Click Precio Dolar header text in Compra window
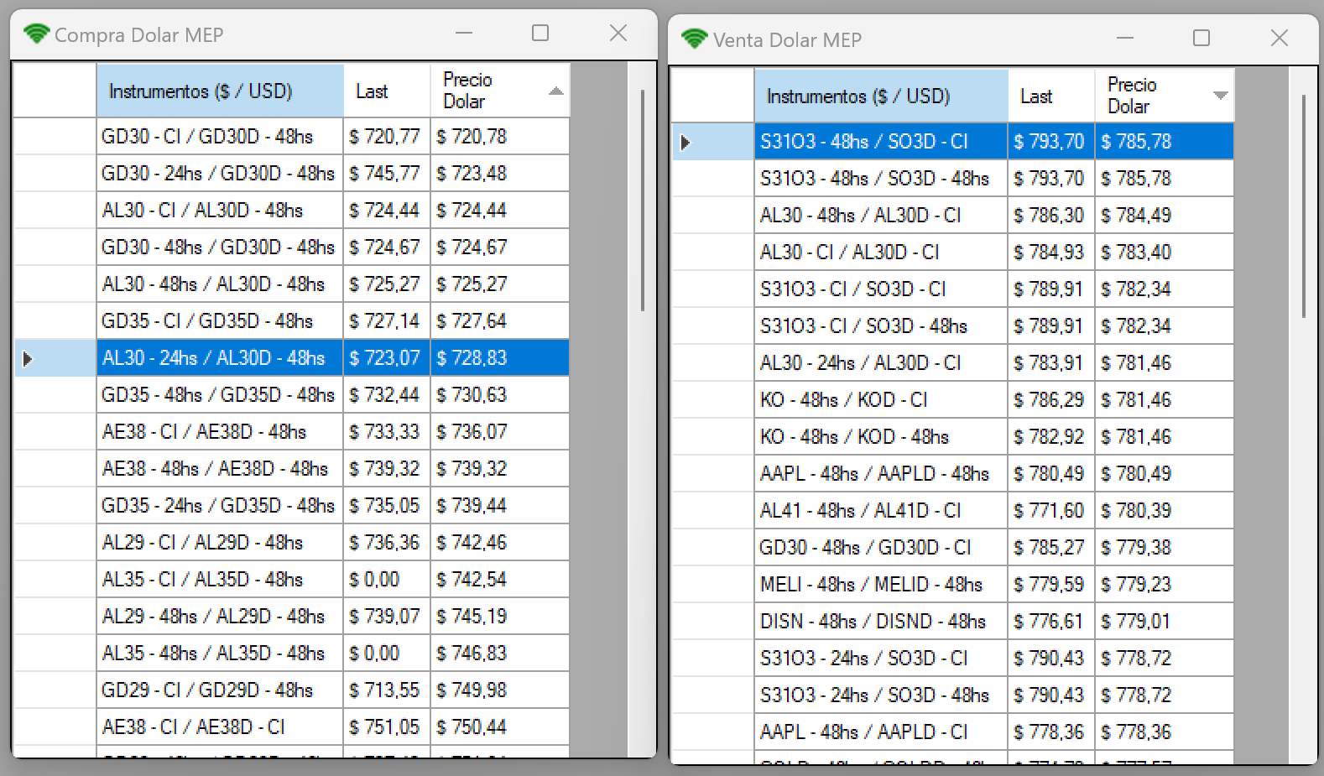1324x776 pixels. (467, 91)
